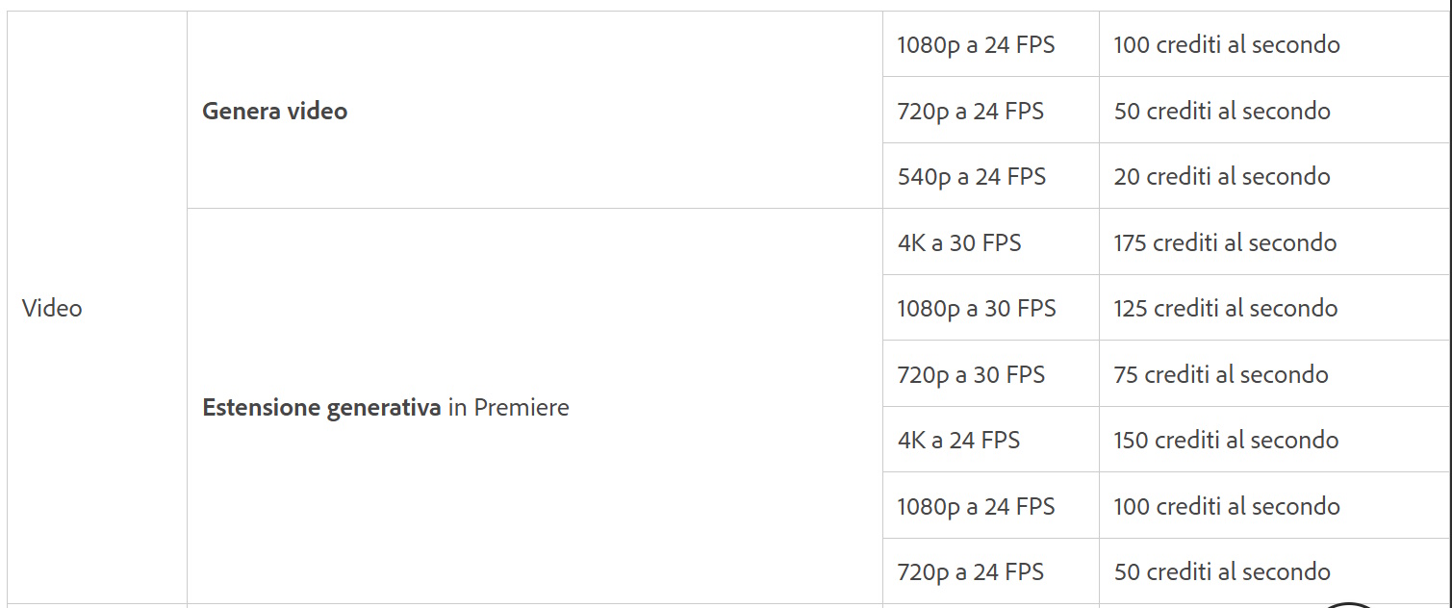Viewport: 1452px width, 608px height.
Task: Click the 4K a 24 FPS cell
Action: [x=957, y=441]
